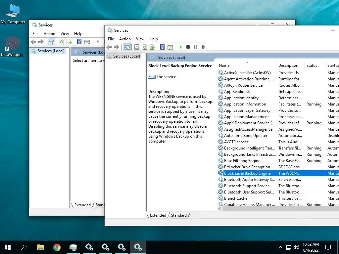The width and height of the screenshot is (339, 254).
Task: Select Extended tab in rear Services window
Action: (82, 205)
